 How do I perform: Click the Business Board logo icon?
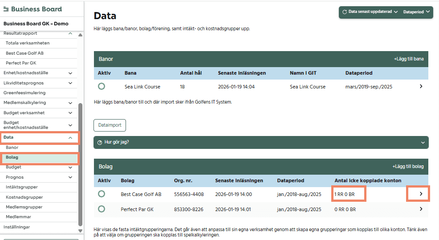click(6, 9)
